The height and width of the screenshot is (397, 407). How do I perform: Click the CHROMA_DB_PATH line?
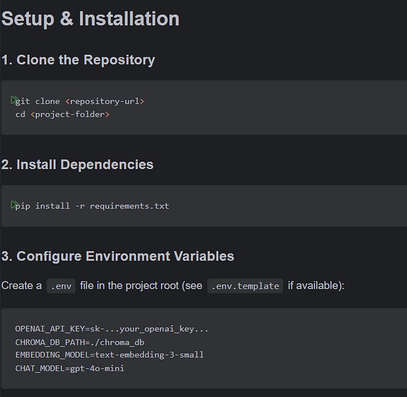click(x=80, y=342)
